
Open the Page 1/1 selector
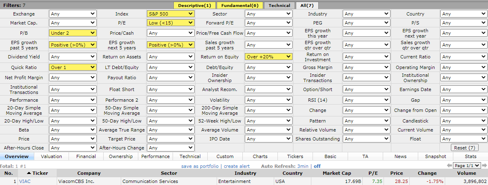point(467,166)
